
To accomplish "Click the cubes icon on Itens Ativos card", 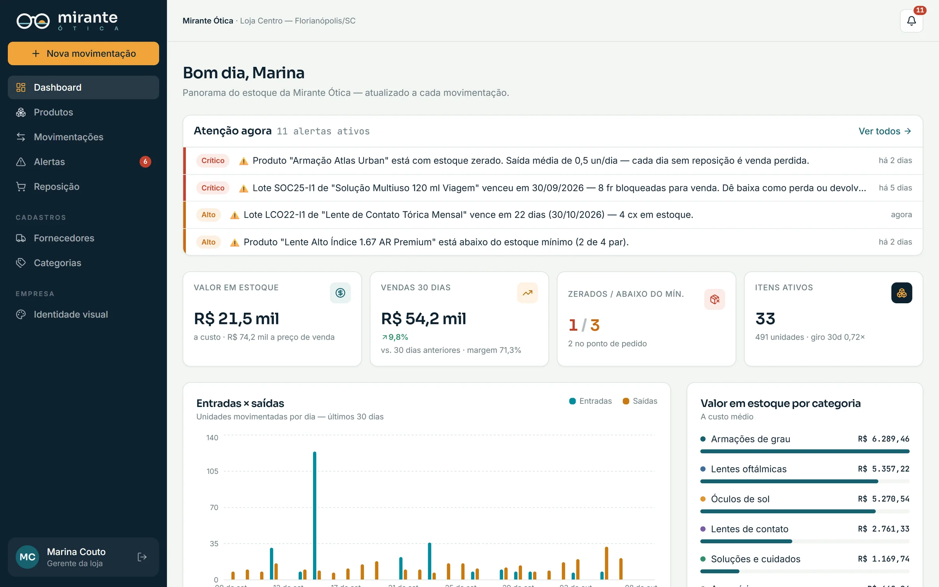I will point(901,293).
